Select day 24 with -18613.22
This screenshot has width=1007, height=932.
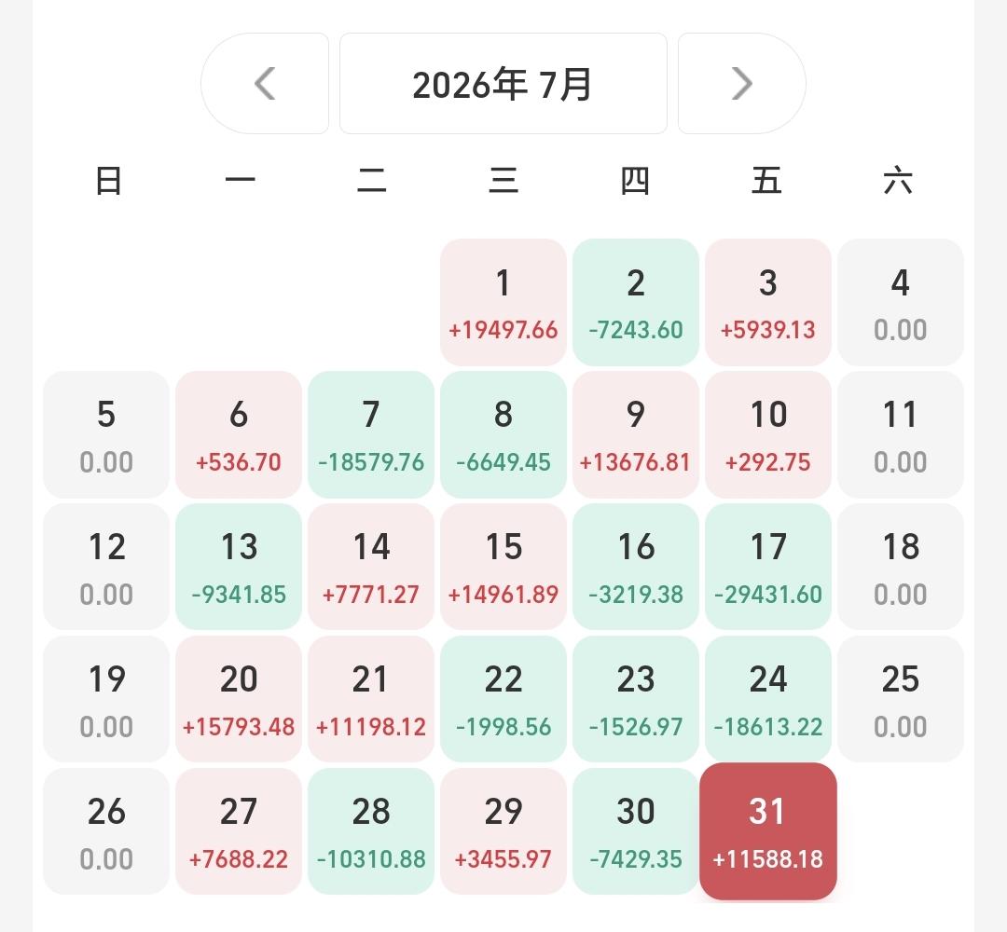coord(768,699)
